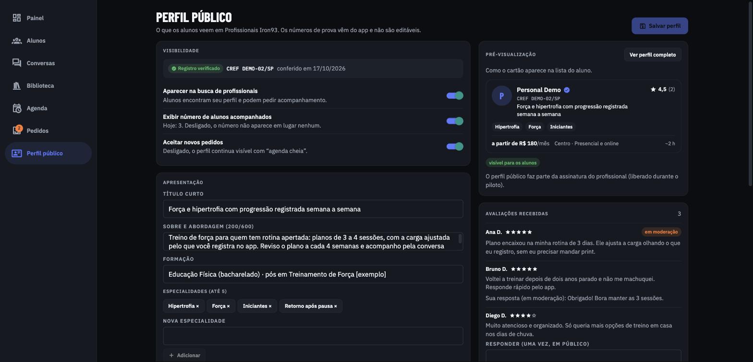Click the Adicionar specialty button
The height and width of the screenshot is (362, 753).
tap(184, 355)
